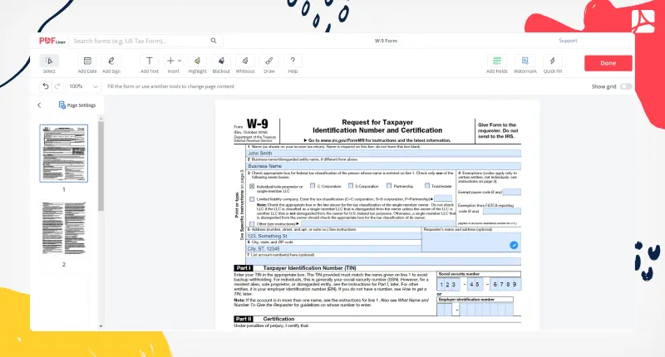Check the Partnership box
Viewport: 665px width, 357px height.
tap(389, 186)
